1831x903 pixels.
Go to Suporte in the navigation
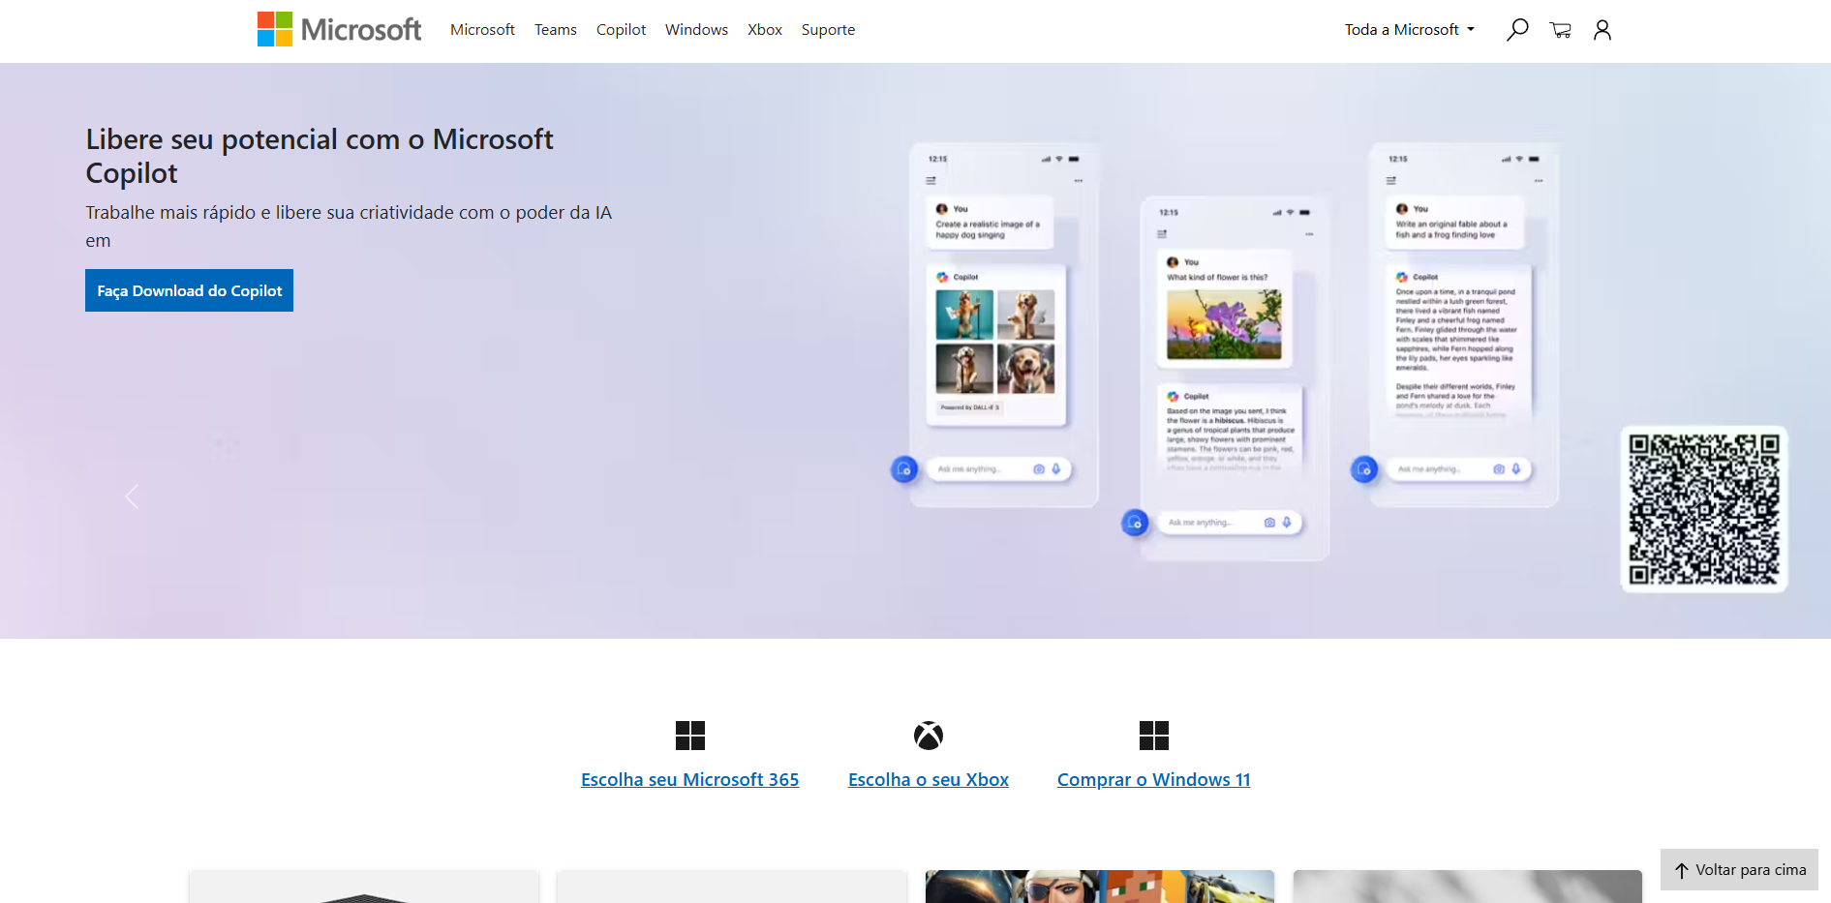coord(828,30)
